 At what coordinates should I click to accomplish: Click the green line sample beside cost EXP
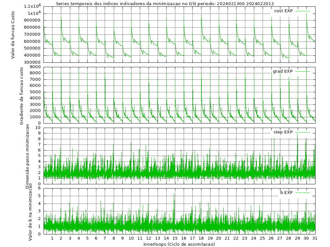302,11
